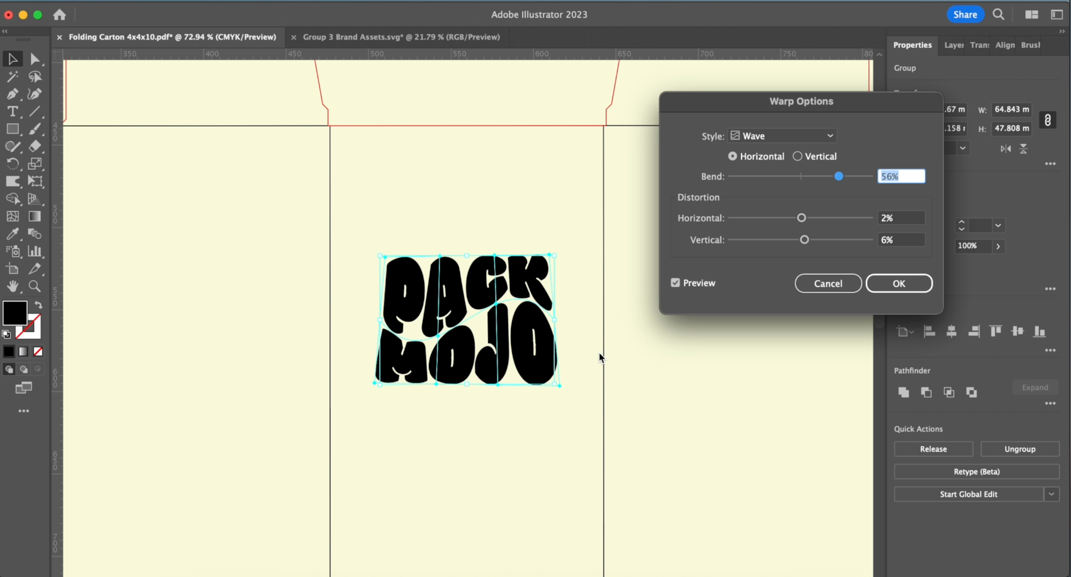
Task: Set color mode to solid Color
Action: [9, 352]
